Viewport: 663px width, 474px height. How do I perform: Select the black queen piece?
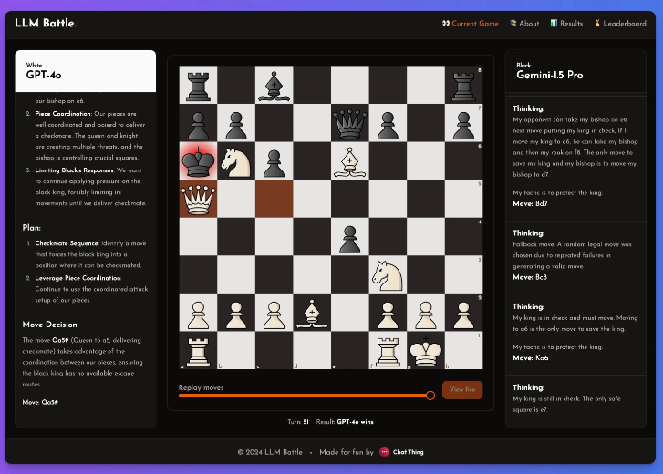click(349, 123)
